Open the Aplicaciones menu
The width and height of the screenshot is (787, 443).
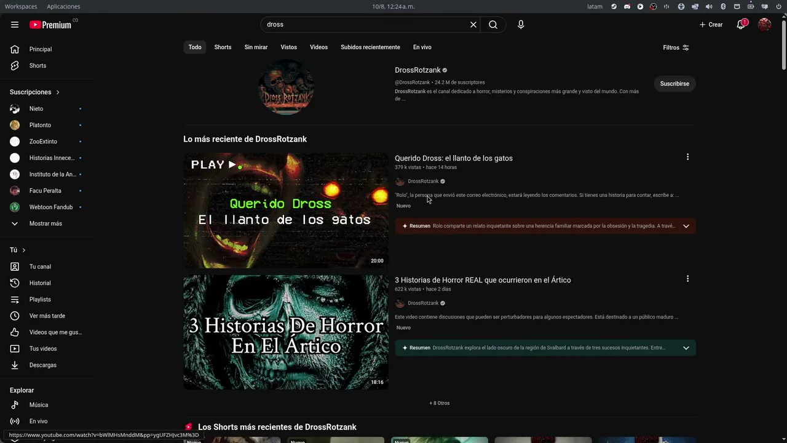[x=63, y=7]
